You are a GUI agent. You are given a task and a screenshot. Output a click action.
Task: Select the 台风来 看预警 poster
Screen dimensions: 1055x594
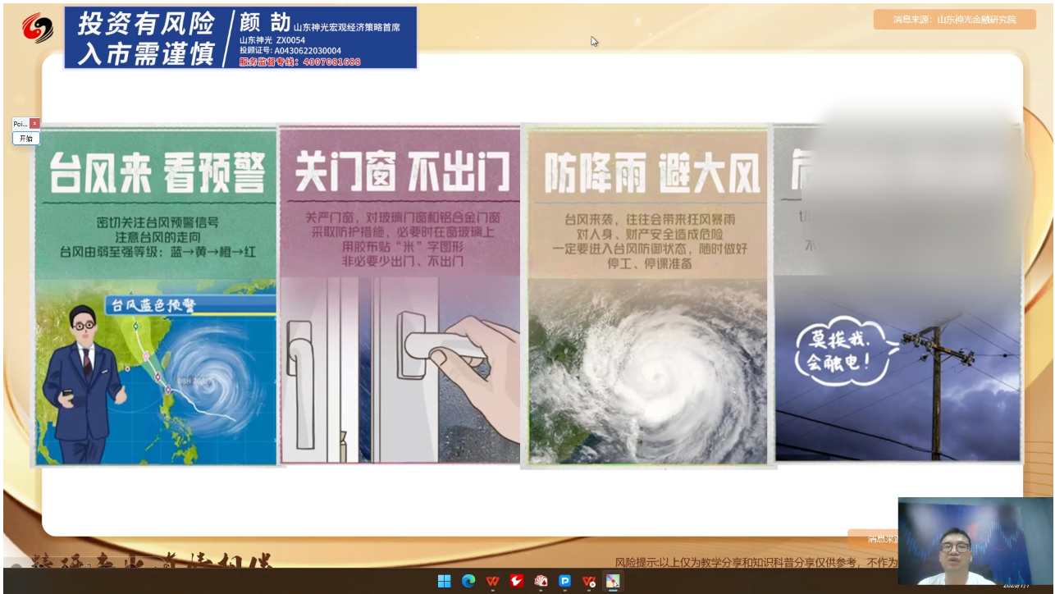[156, 296]
